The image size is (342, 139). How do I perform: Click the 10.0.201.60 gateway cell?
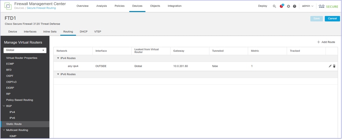point(181,66)
